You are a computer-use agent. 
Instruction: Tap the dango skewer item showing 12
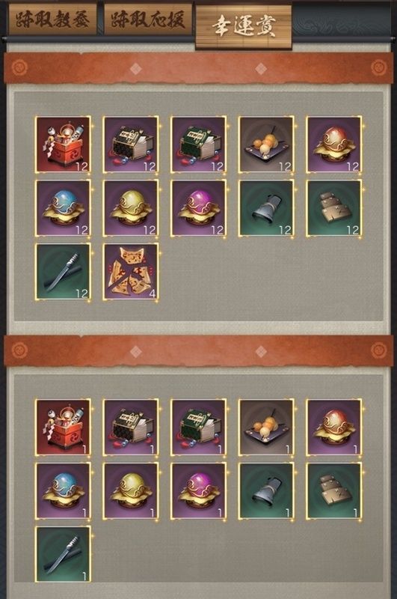point(266,145)
